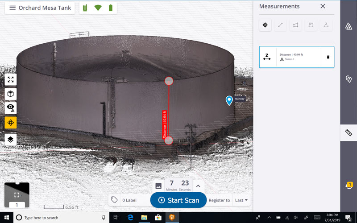Screen dimensions: 357x223
Task: Select the point measurement tool icon
Action: 265,25
